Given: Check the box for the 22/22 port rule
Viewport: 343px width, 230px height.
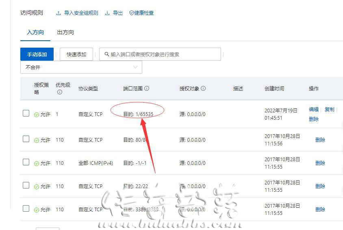Looking at the screenshot, I should tap(26, 185).
